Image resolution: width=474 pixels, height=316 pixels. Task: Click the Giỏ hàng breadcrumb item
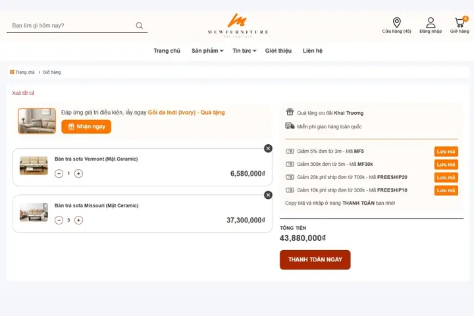[x=52, y=72]
